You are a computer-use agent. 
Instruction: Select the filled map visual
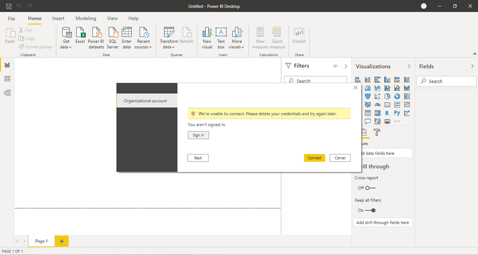point(367,104)
